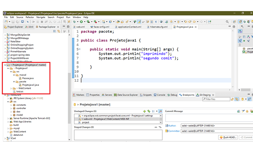
Task: Add selected files to index with green plus
Action: pyautogui.click(x=144, y=111)
